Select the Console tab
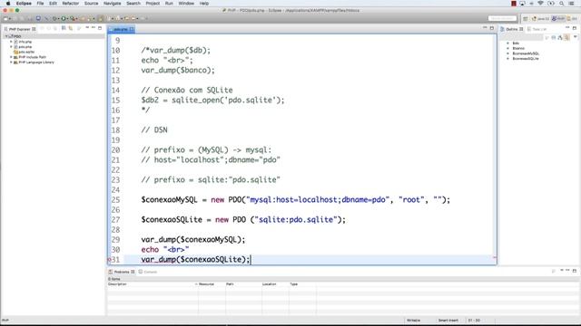The width and height of the screenshot is (581, 326). (x=148, y=272)
